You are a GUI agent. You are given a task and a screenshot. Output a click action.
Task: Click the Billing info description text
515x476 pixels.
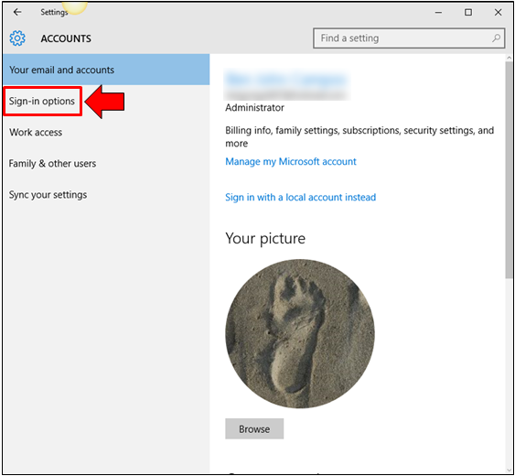click(359, 136)
